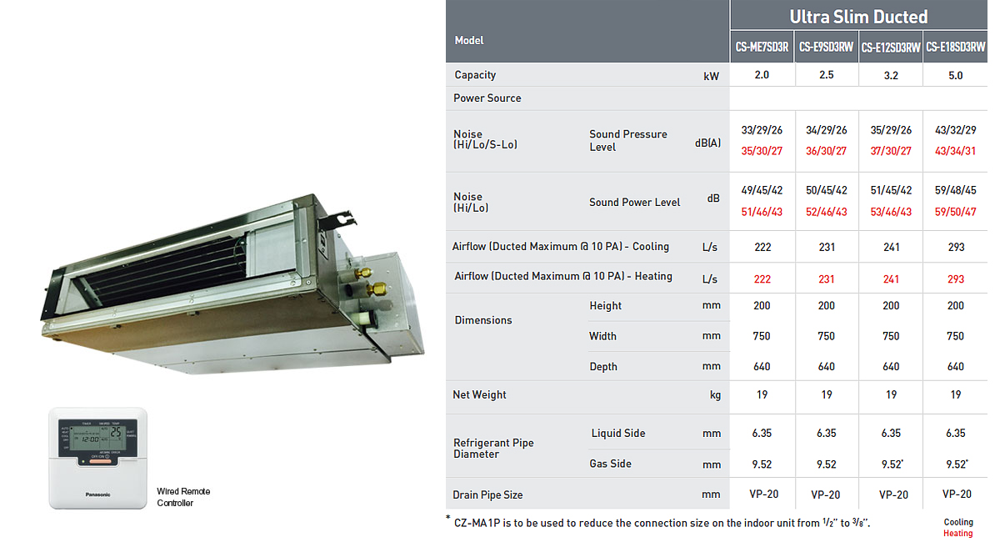This screenshot has width=1000, height=542.
Task: Switch to the CS-E18SD3RW model column
Action: (955, 46)
